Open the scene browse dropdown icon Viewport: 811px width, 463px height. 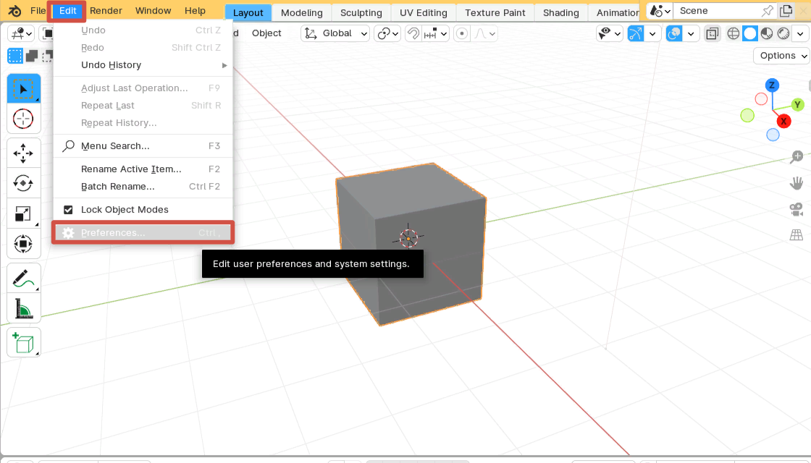(x=660, y=11)
